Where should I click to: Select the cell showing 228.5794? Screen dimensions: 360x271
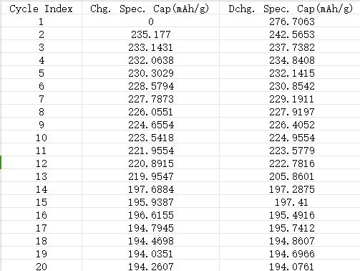(x=150, y=86)
